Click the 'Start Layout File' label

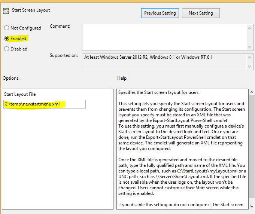pyautogui.click(x=20, y=94)
